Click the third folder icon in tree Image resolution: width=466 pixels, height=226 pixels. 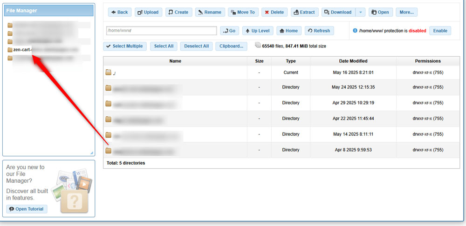[x=10, y=41]
